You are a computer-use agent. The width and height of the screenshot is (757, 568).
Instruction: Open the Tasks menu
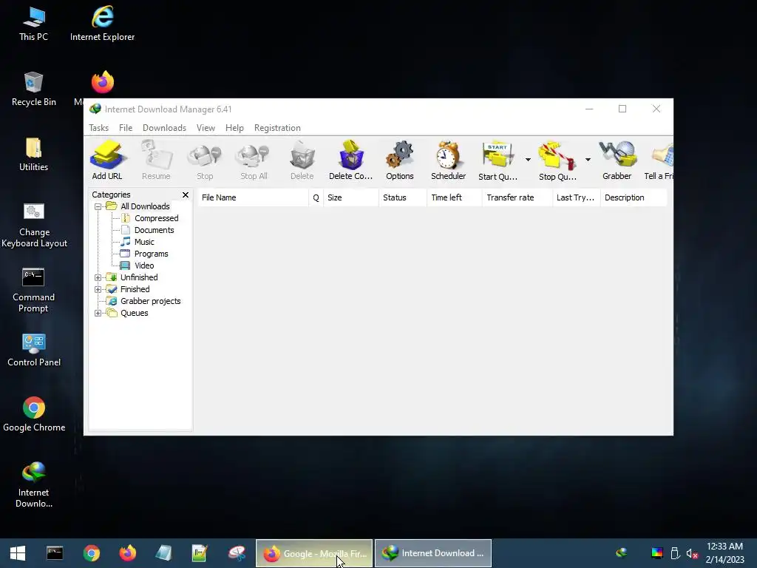(98, 128)
